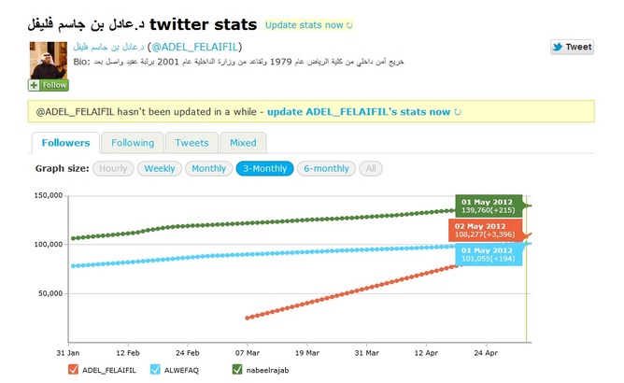Toggle the ALWEFAQ series checkbox
Screen dimensions: 624x383
154,369
